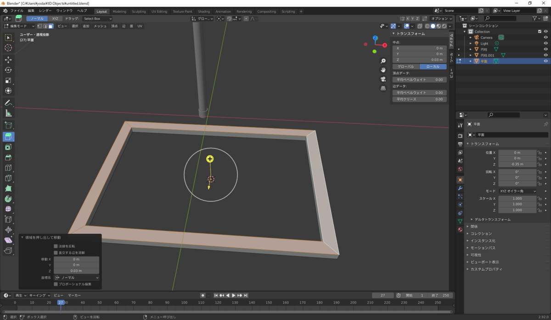Image resolution: width=551 pixels, height=320 pixels.
Task: Adjust the 平均クリース value slider
Action: [x=419, y=99]
